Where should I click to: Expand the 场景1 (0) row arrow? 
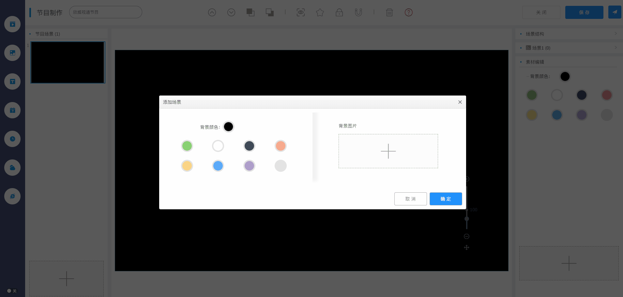click(615, 48)
